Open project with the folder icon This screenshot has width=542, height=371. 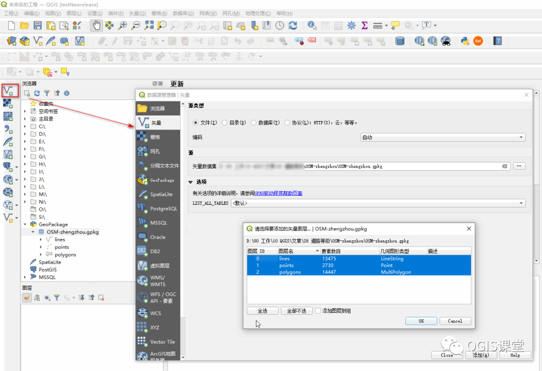coord(24,25)
